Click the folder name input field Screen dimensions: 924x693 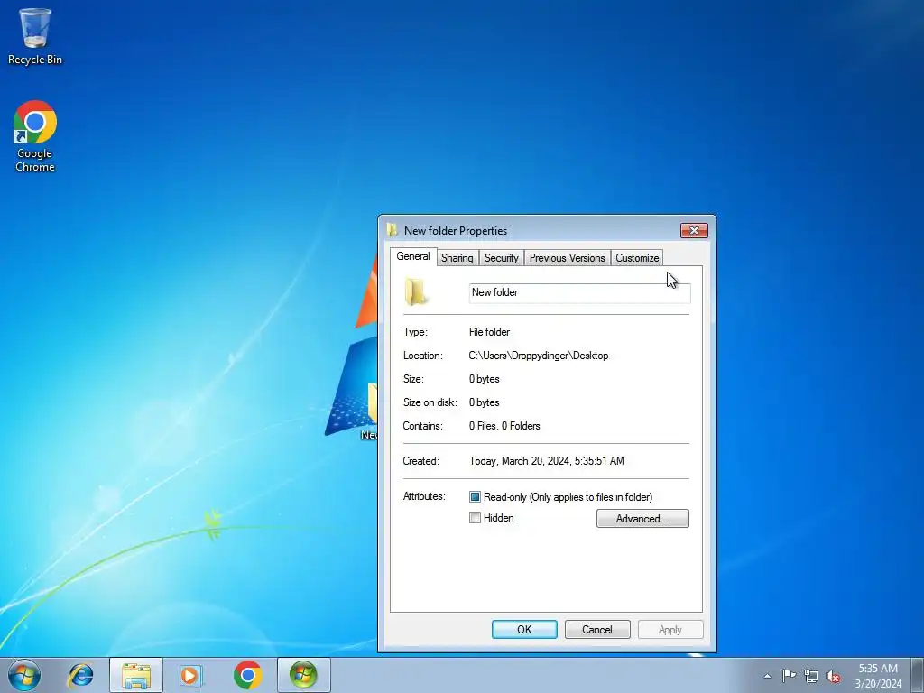580,293
